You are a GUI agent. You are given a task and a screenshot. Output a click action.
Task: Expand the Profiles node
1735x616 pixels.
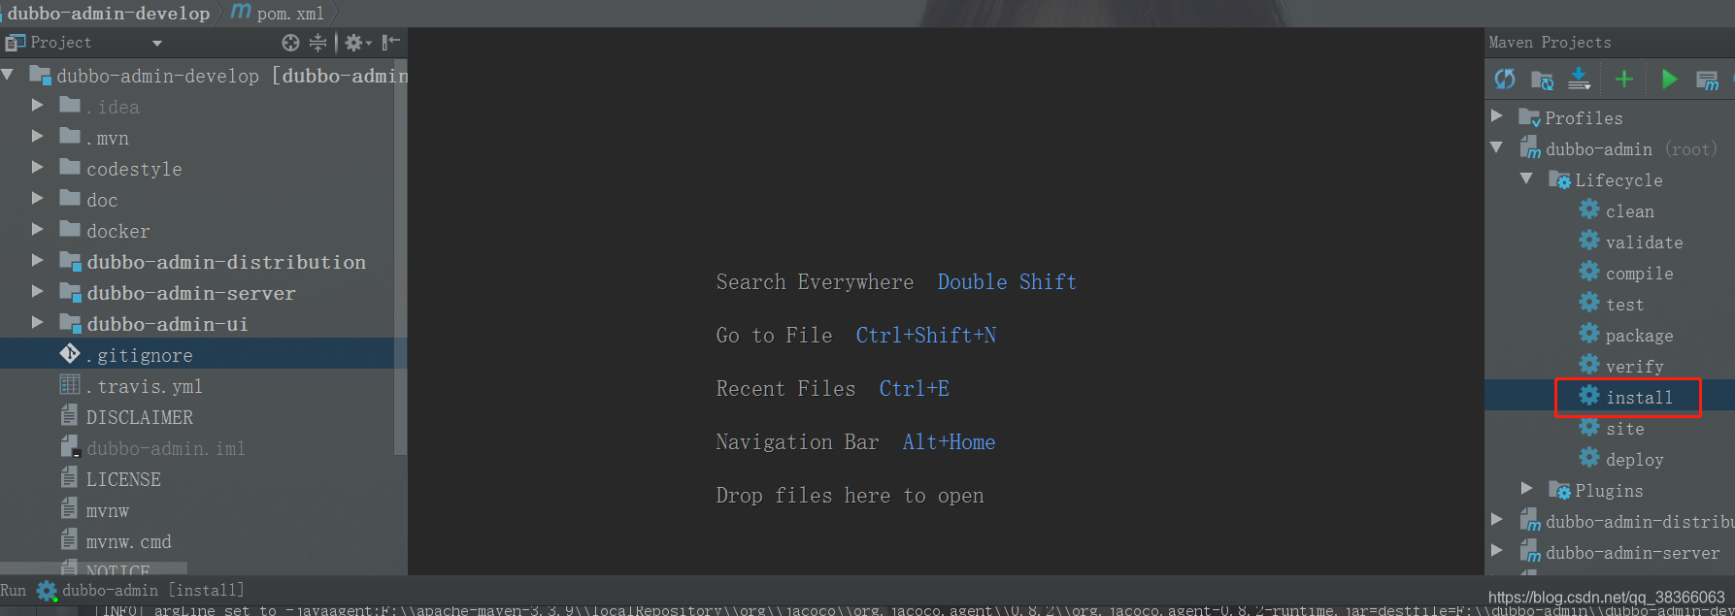(x=1497, y=116)
